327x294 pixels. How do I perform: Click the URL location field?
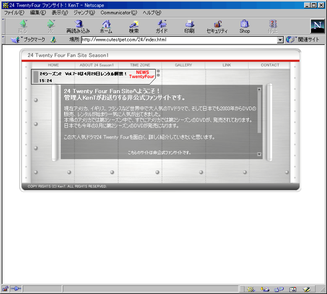tap(179, 40)
